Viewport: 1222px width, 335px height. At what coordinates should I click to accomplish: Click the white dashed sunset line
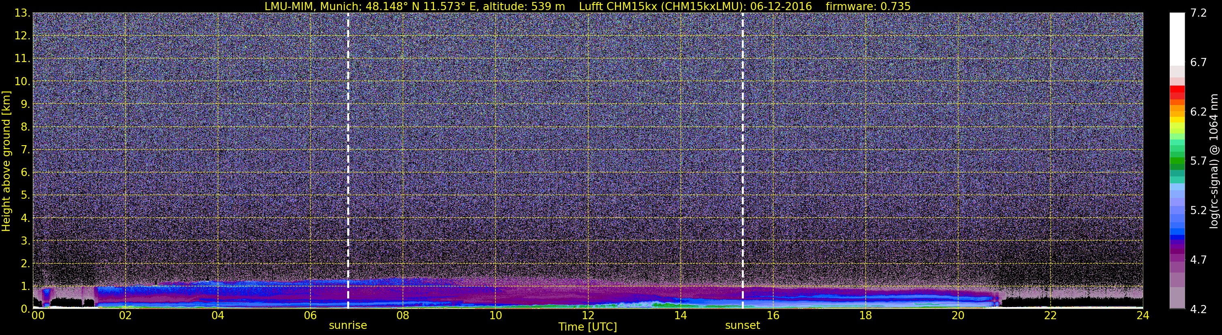(x=742, y=161)
